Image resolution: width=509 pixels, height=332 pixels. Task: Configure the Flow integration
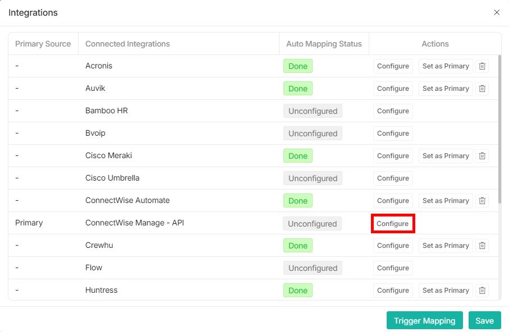(x=392, y=268)
